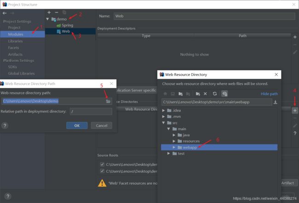Close the Web Resource Directory dialog
Image resolution: width=299 pixels, height=203 pixels.
(x=276, y=75)
